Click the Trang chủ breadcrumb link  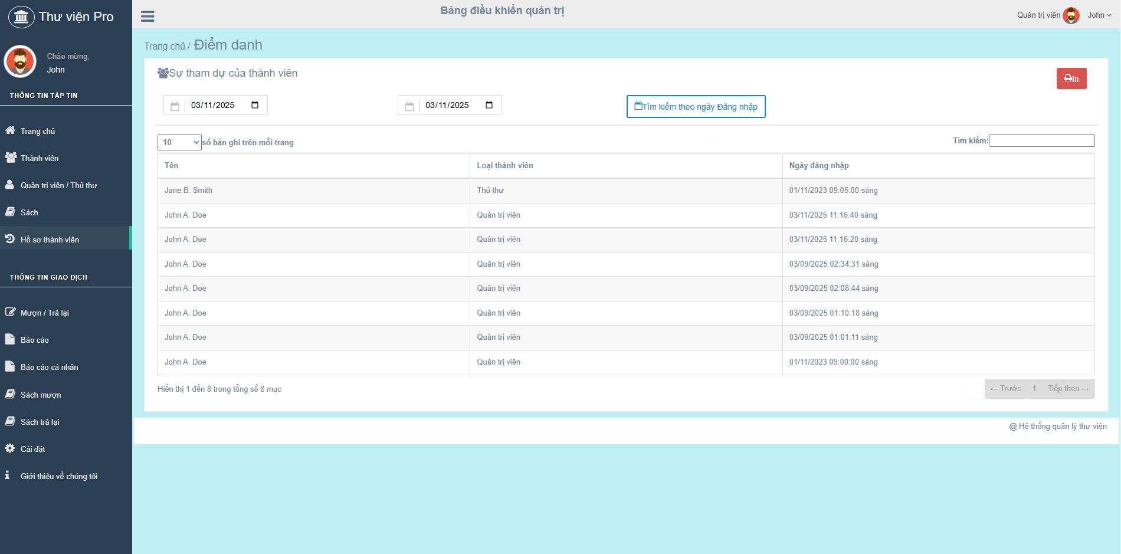point(164,46)
